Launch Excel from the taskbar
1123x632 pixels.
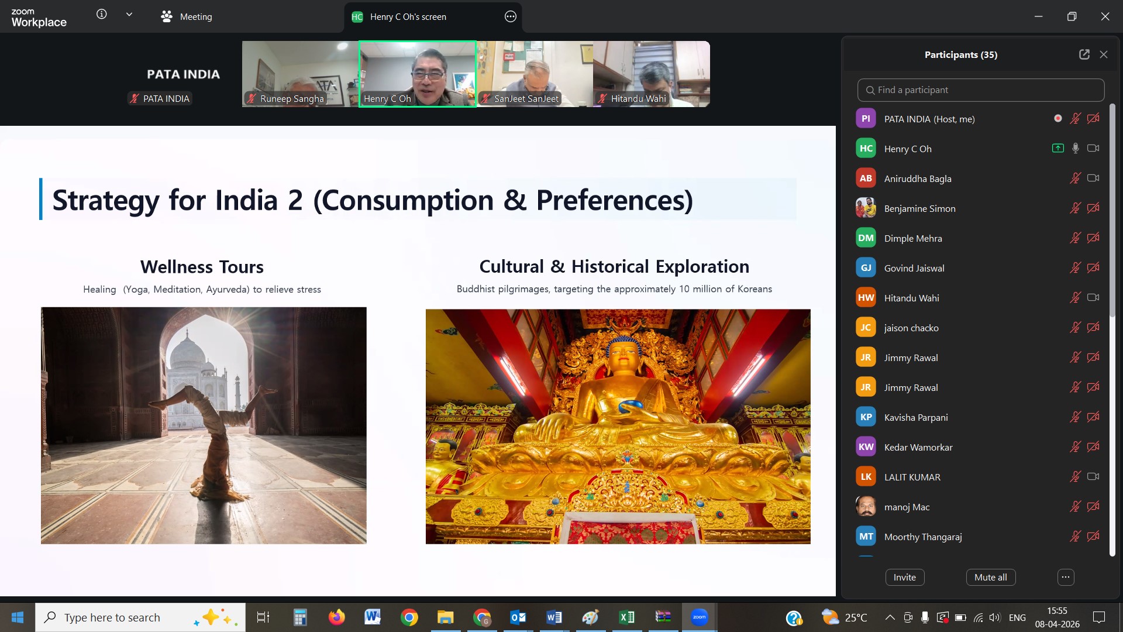(626, 617)
